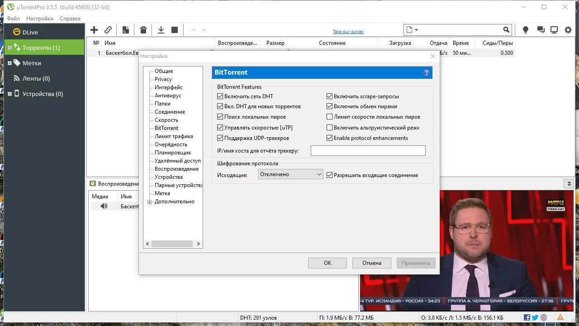The height and width of the screenshot is (326, 579).
Task: Open preferences via the gear icon
Action: 568,30
